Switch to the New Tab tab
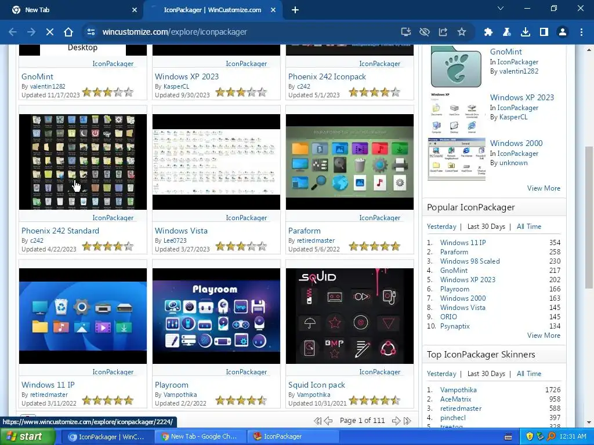Viewport: 594px width, 445px height. tap(72, 10)
